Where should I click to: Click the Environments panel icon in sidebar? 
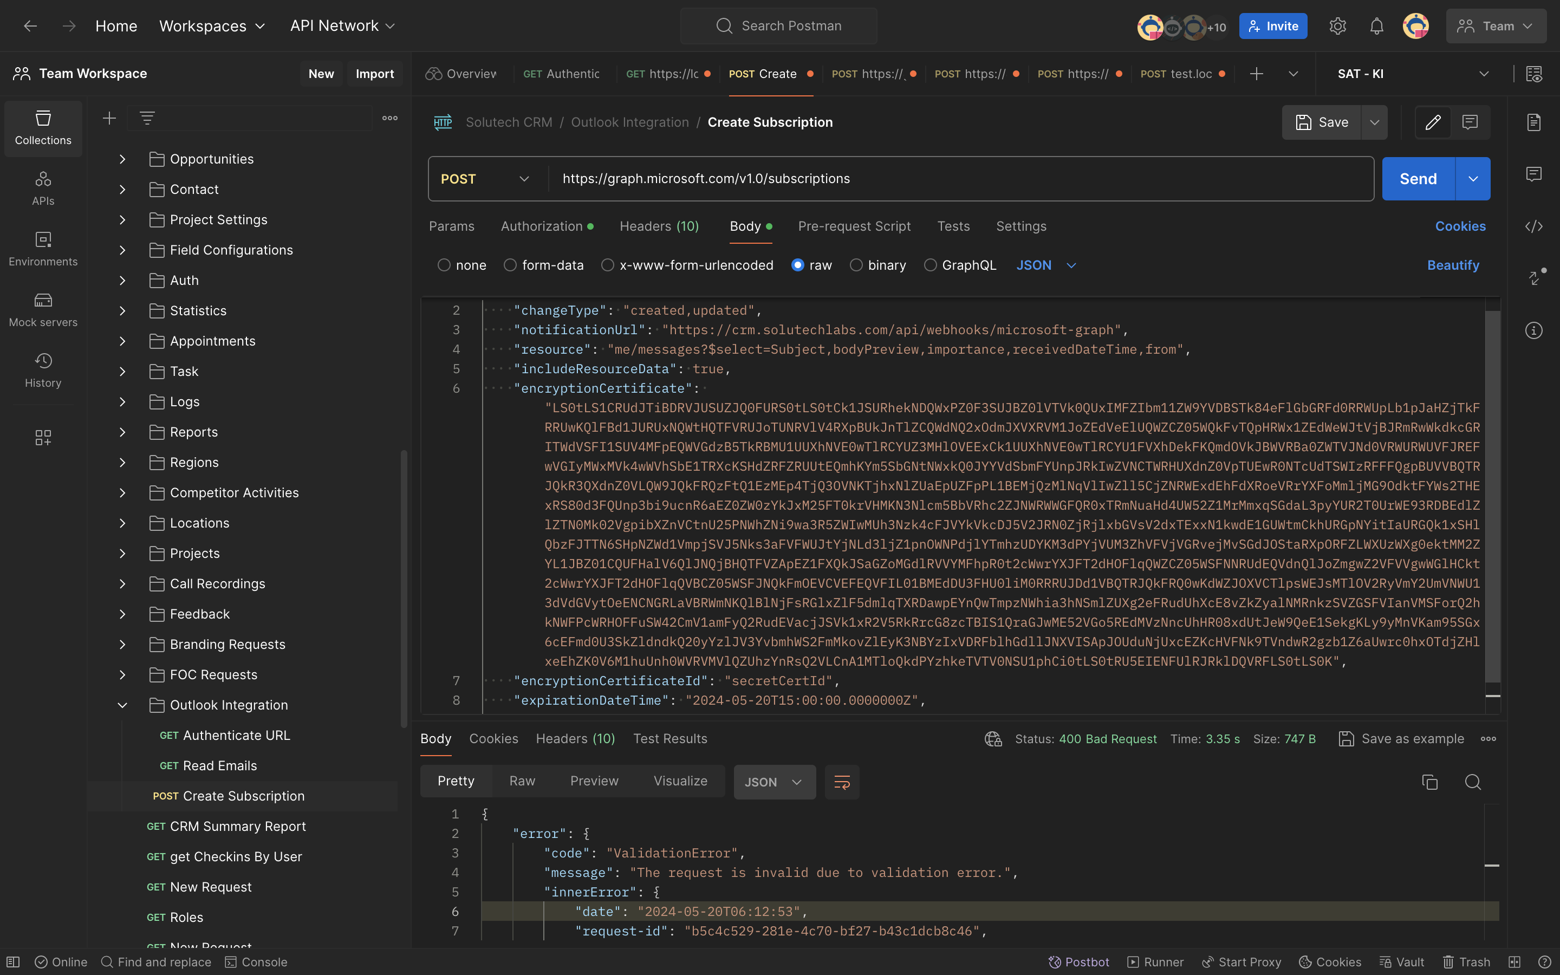[x=43, y=247]
